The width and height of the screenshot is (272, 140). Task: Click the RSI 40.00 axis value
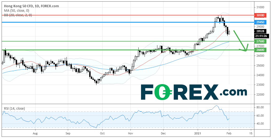pyautogui.click(x=260, y=123)
